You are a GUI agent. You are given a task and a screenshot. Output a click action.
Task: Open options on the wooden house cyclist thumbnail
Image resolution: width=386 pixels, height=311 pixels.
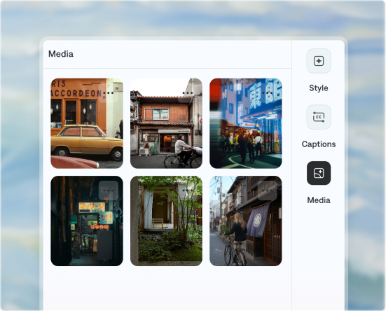click(x=188, y=93)
